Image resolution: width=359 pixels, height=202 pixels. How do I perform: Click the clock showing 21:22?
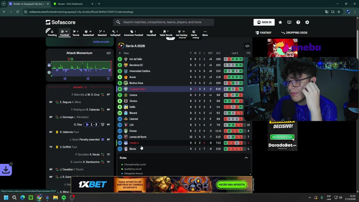coord(353,196)
